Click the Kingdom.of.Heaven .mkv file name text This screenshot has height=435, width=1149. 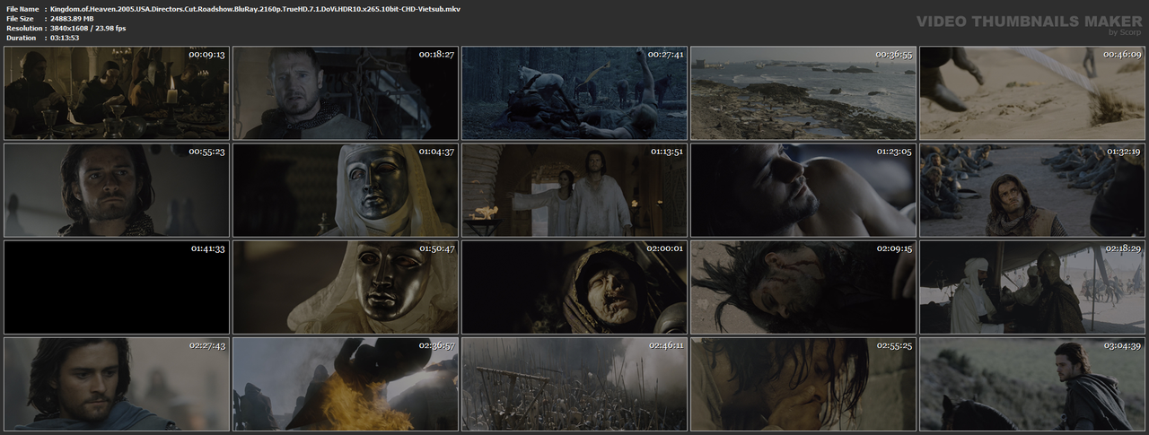(255, 8)
